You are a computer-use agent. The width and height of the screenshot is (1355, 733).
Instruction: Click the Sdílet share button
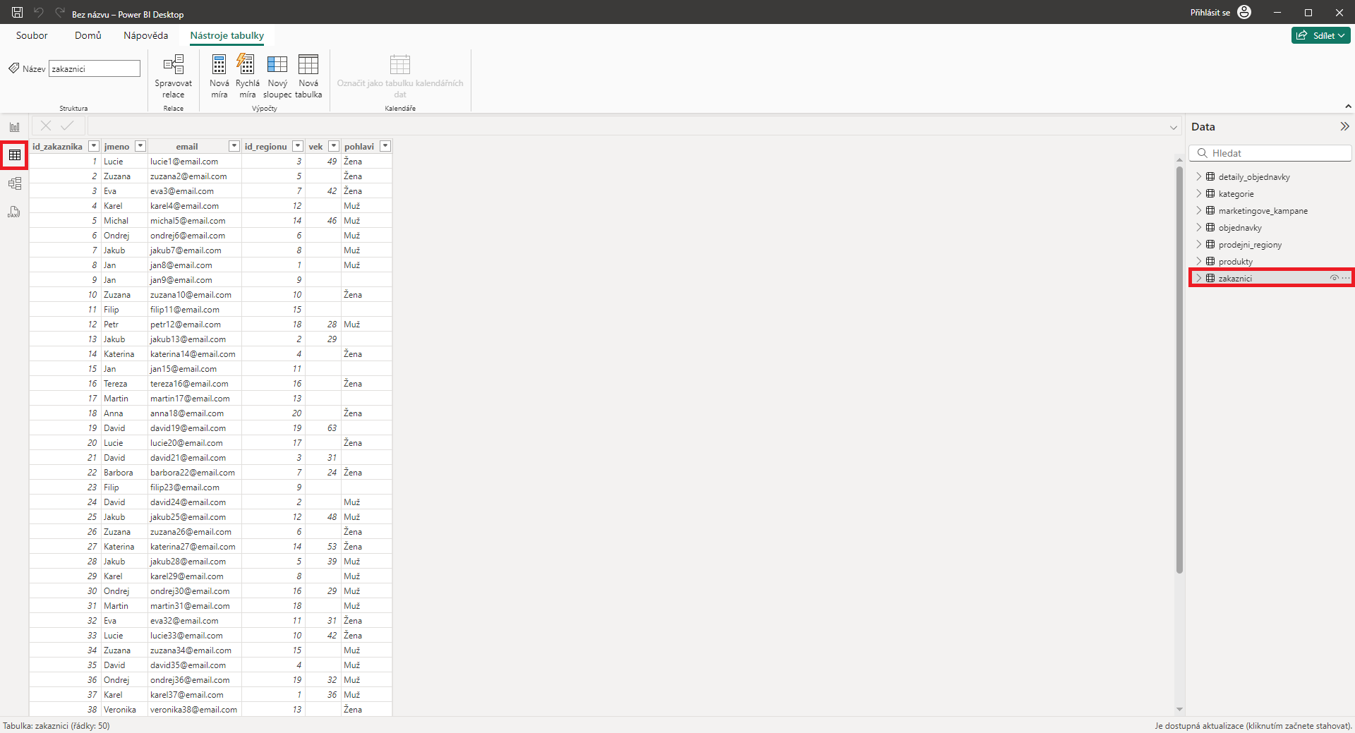coord(1320,35)
